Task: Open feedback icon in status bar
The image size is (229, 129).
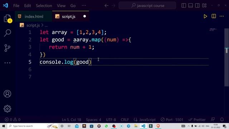Action: [x=213, y=120]
